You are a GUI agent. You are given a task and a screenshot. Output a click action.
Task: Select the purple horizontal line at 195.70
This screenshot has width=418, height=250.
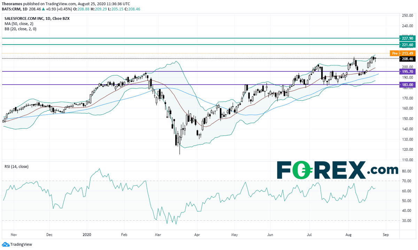[200, 71]
